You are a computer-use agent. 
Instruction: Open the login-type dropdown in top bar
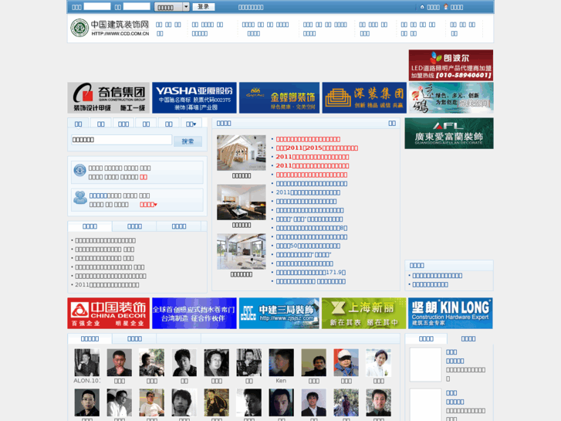(172, 7)
